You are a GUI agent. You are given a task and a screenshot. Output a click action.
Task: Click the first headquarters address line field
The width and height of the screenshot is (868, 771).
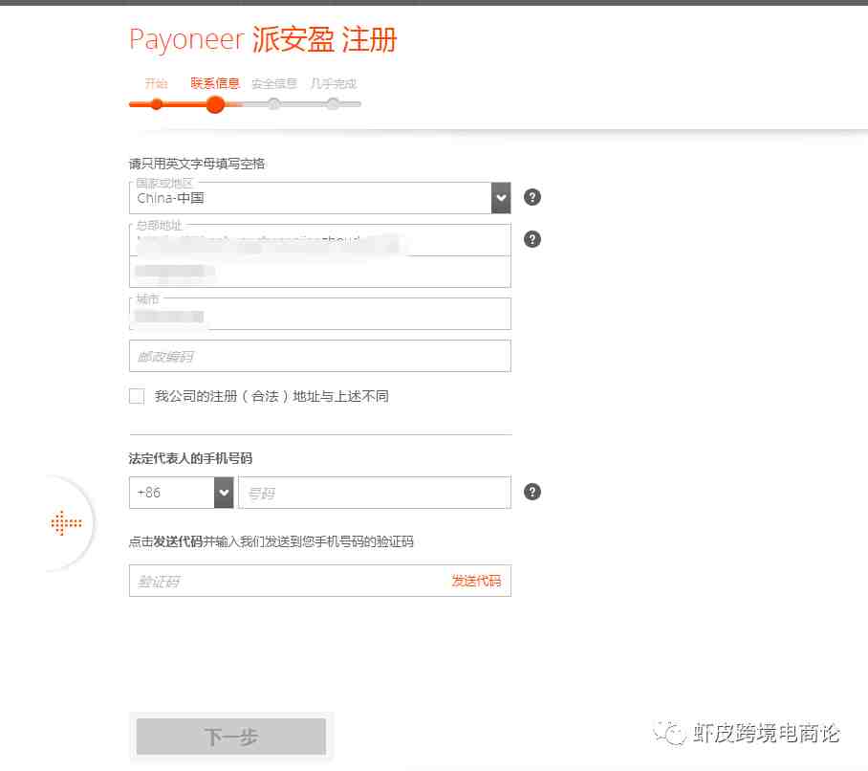pos(319,240)
